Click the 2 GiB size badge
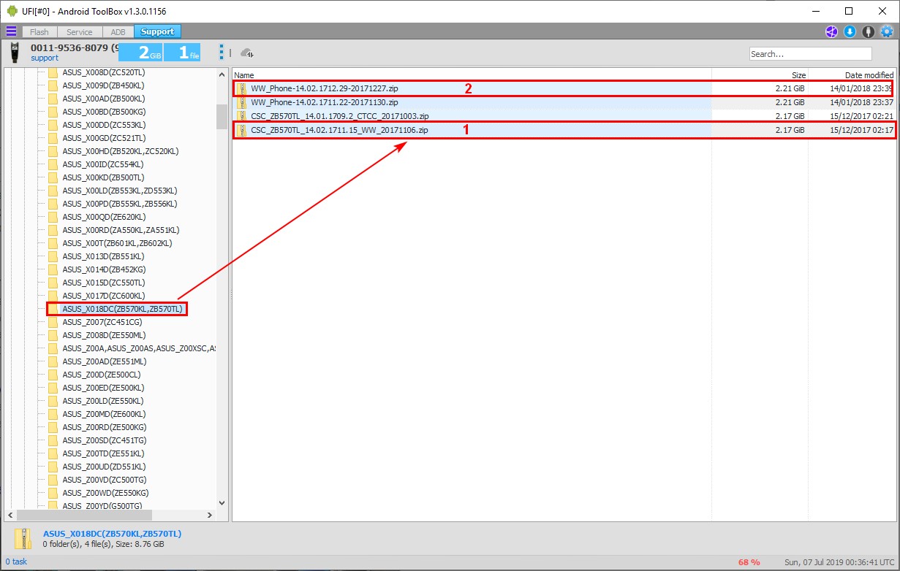Image resolution: width=900 pixels, height=571 pixels. [140, 53]
